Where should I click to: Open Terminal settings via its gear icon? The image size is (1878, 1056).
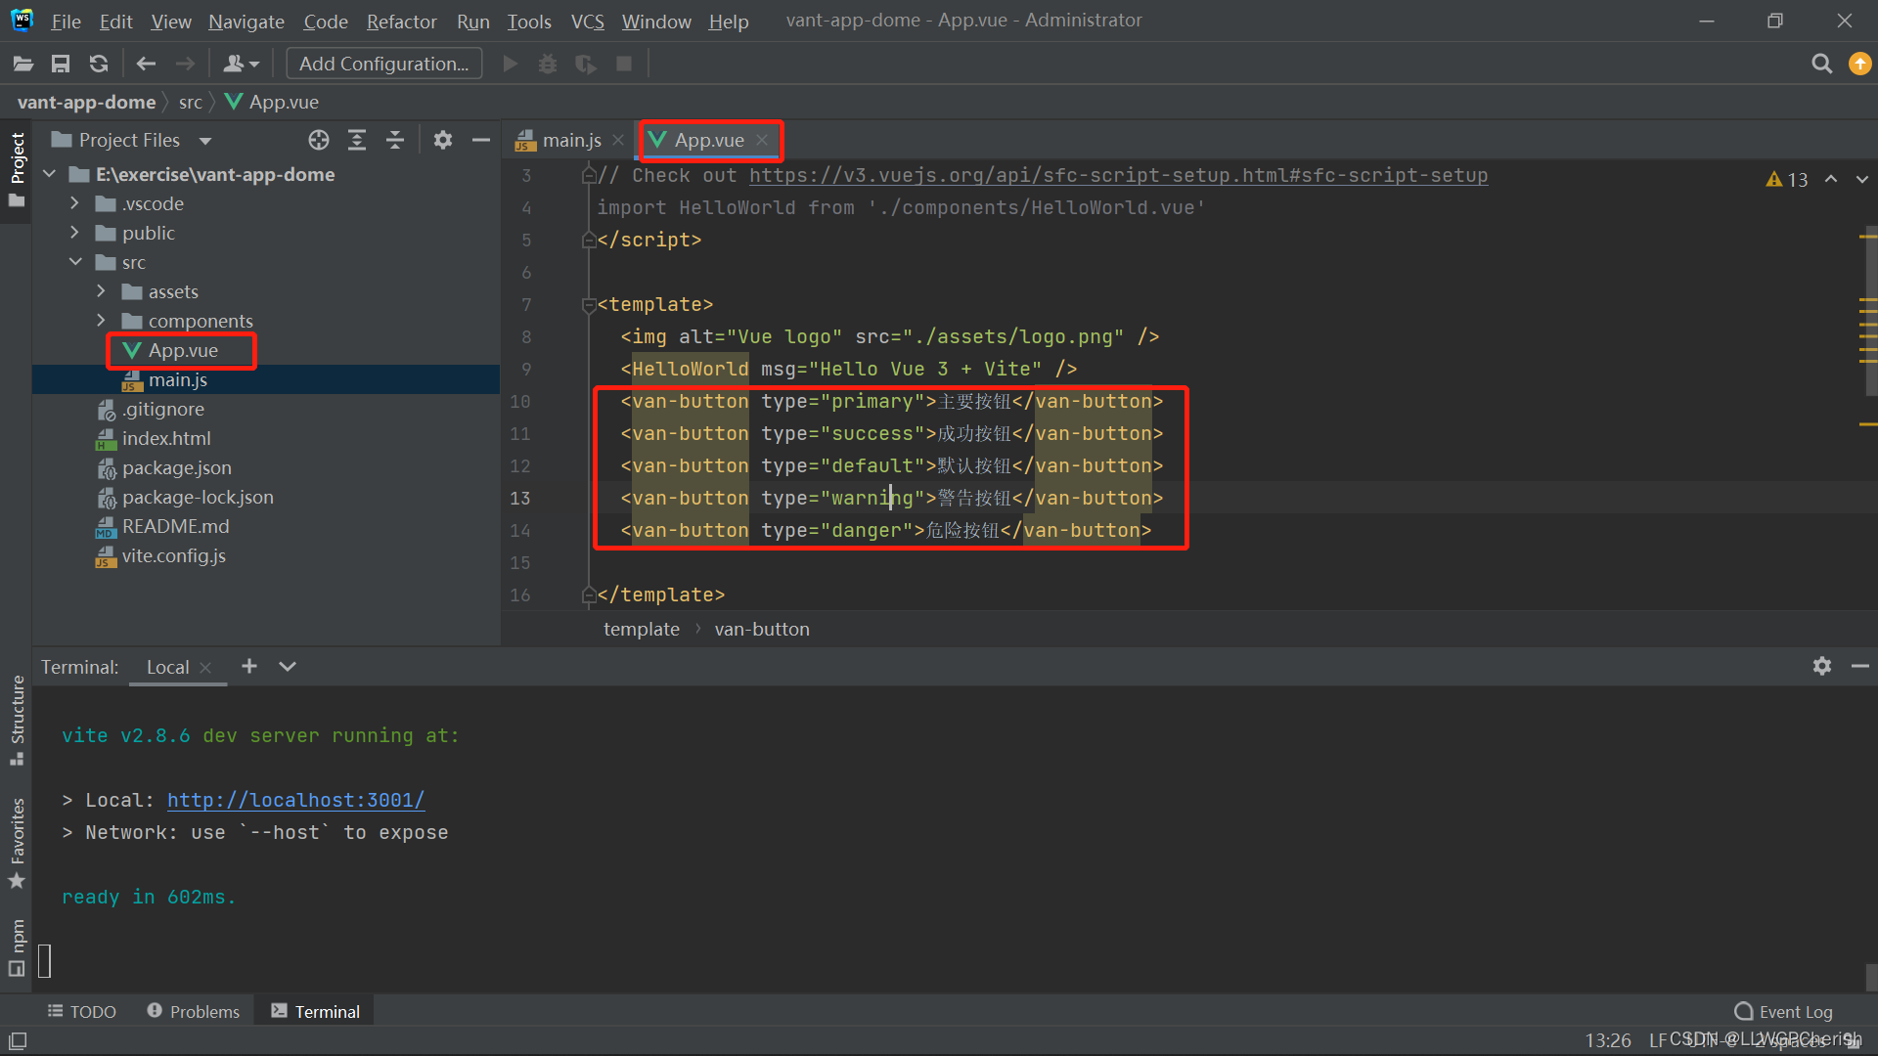[x=1821, y=666]
